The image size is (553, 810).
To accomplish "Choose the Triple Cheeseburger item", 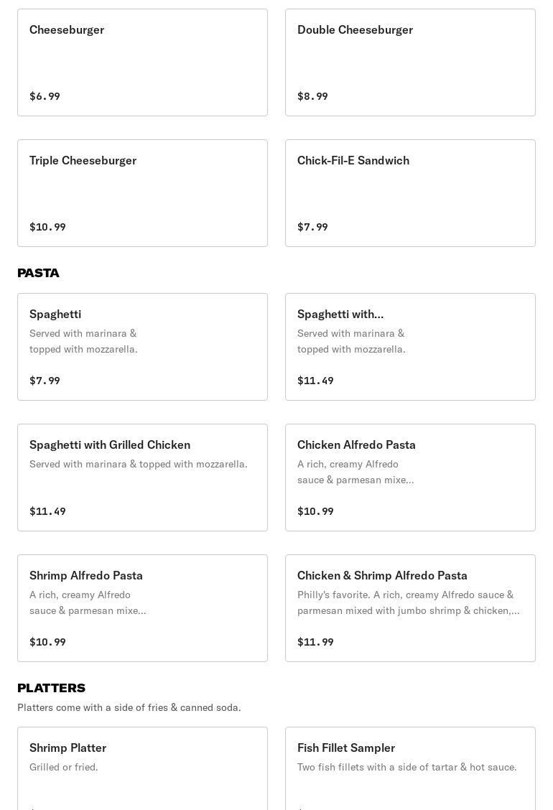I will [142, 193].
